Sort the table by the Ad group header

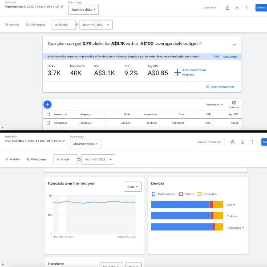coord(85,114)
